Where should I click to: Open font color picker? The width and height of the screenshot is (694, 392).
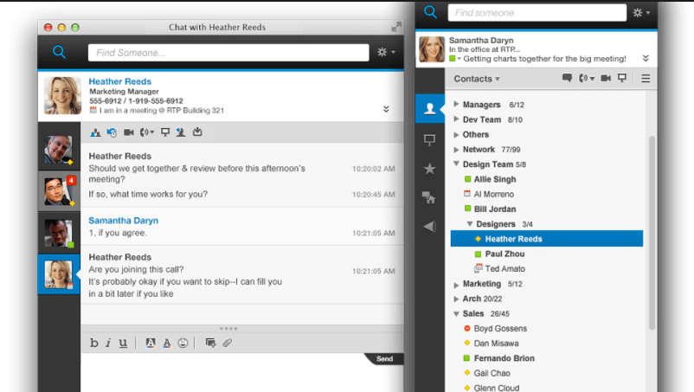click(167, 343)
